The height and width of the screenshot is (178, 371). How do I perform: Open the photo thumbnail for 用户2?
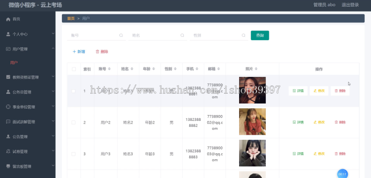[252, 122]
